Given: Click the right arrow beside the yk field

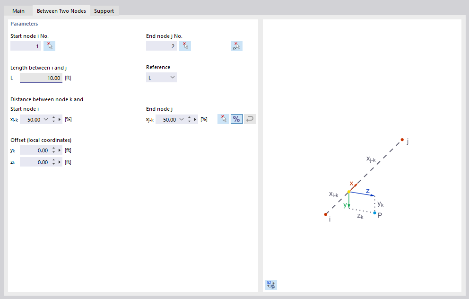Looking at the screenshot, I should coord(60,150).
